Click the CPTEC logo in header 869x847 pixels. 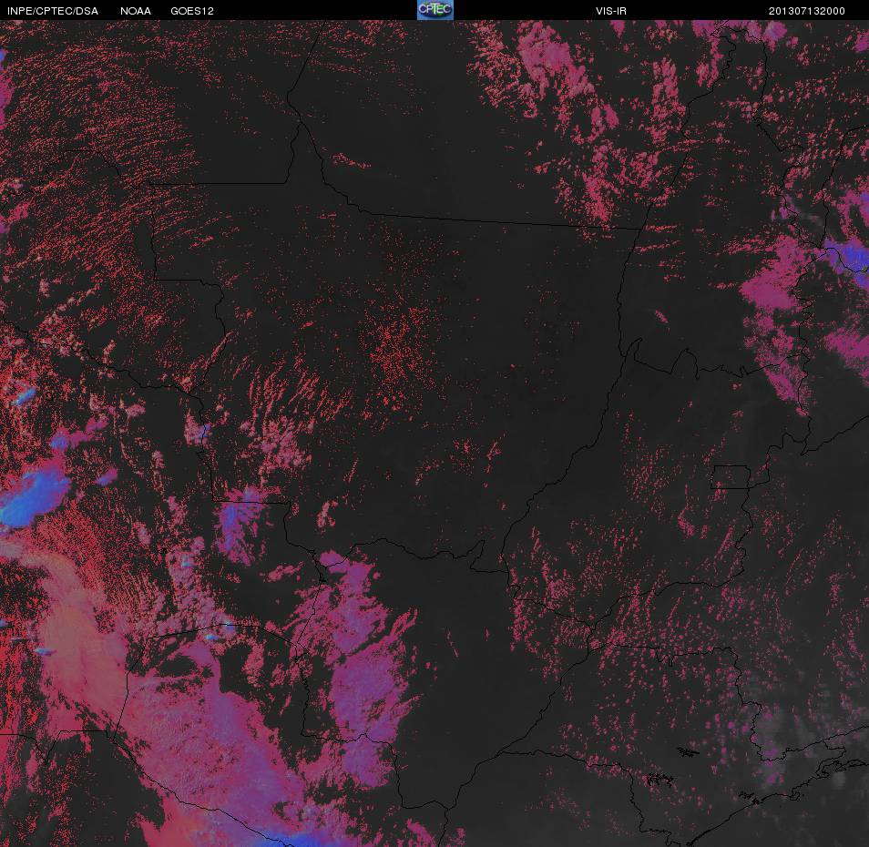(x=435, y=10)
